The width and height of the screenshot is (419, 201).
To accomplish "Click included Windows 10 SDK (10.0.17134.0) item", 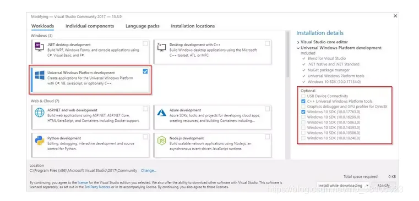I will 334,82.
